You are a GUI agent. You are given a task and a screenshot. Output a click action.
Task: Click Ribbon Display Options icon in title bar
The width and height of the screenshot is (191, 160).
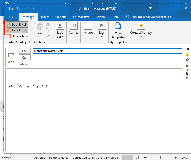[150, 8]
